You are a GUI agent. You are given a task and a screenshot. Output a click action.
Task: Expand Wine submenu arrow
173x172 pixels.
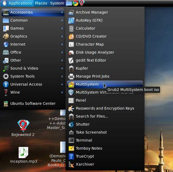point(62,93)
